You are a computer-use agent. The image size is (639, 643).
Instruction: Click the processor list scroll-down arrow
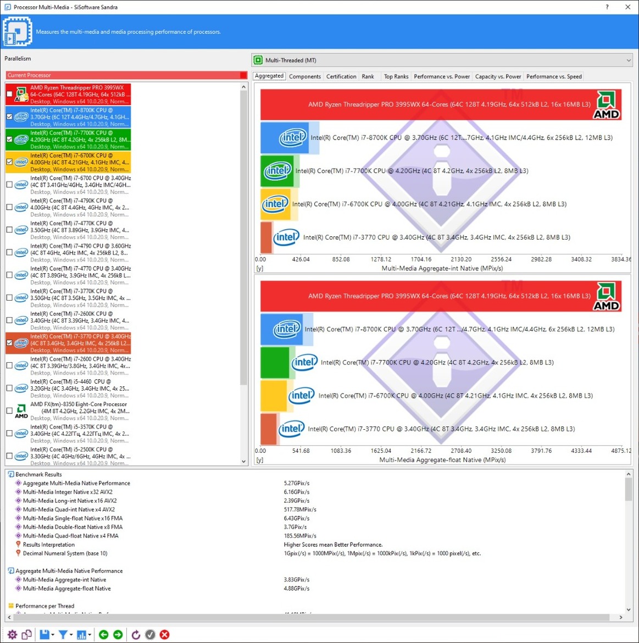coord(243,461)
